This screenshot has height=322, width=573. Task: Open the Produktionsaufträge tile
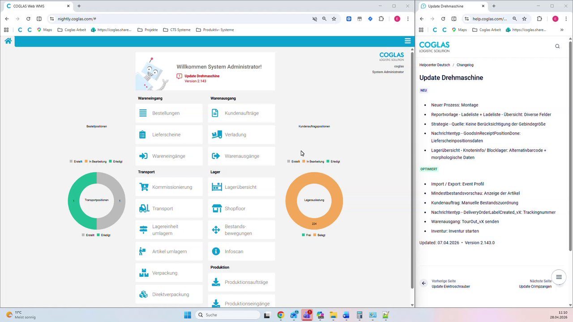[x=241, y=282]
